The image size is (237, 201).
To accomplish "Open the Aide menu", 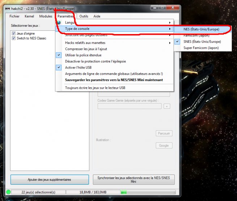I will 97,16.
